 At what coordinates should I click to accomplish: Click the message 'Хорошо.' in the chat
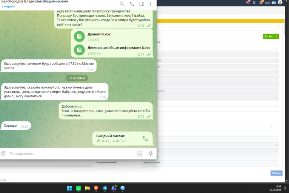point(16,126)
